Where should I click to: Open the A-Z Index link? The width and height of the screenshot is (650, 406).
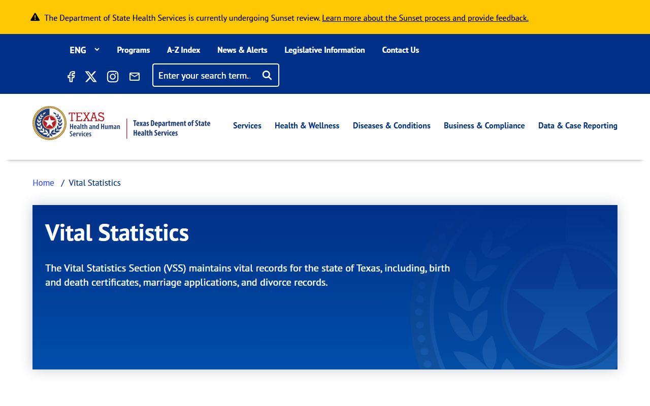click(183, 50)
